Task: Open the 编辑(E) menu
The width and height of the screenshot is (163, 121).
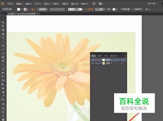Action: pyautogui.click(x=19, y=4)
